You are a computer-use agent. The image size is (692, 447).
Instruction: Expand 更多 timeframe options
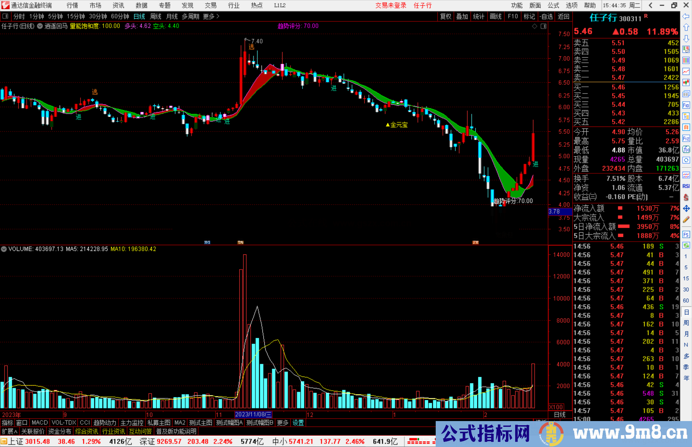tap(211, 16)
